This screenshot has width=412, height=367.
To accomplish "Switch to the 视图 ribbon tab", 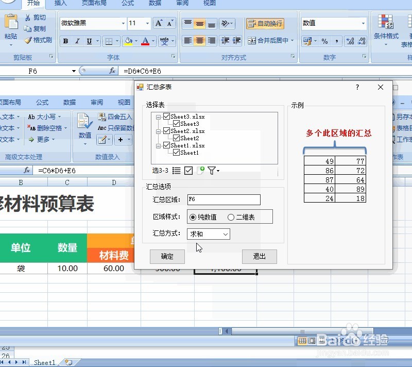I will (x=210, y=3).
